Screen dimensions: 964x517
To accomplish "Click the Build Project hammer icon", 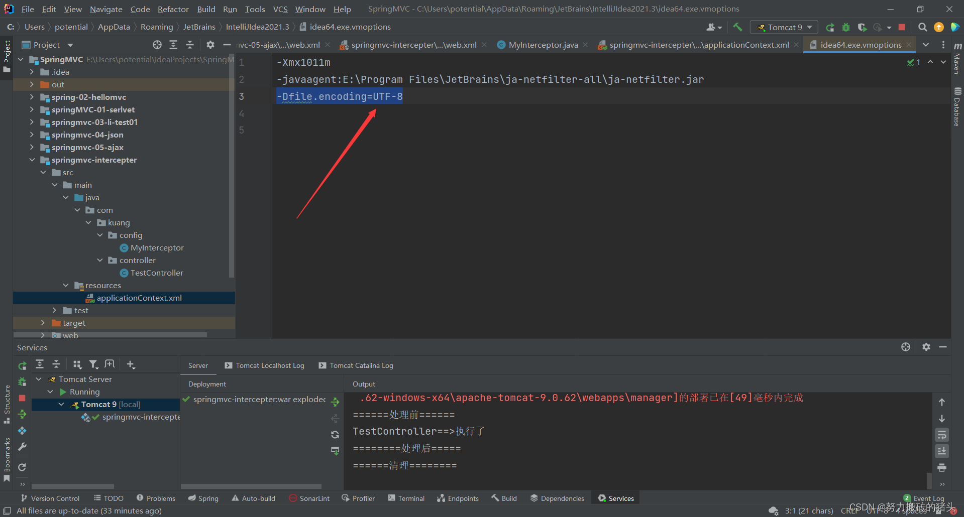I will (737, 27).
